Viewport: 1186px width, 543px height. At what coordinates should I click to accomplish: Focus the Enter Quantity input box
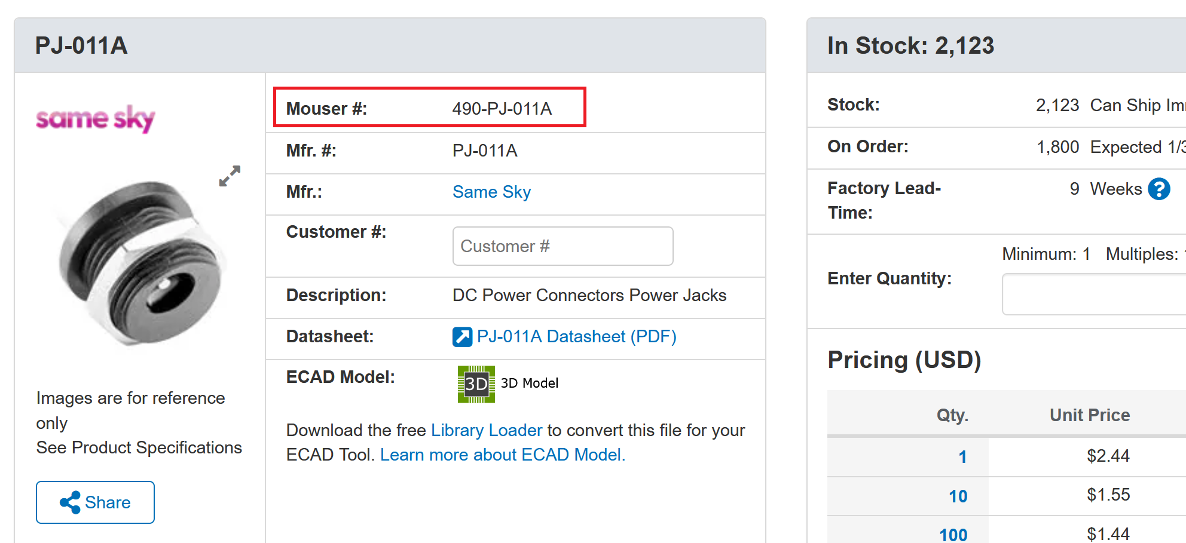pos(1094,294)
